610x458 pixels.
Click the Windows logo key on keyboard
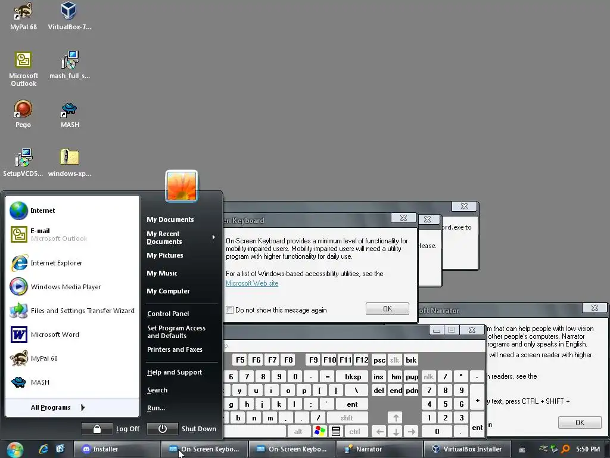tap(320, 432)
